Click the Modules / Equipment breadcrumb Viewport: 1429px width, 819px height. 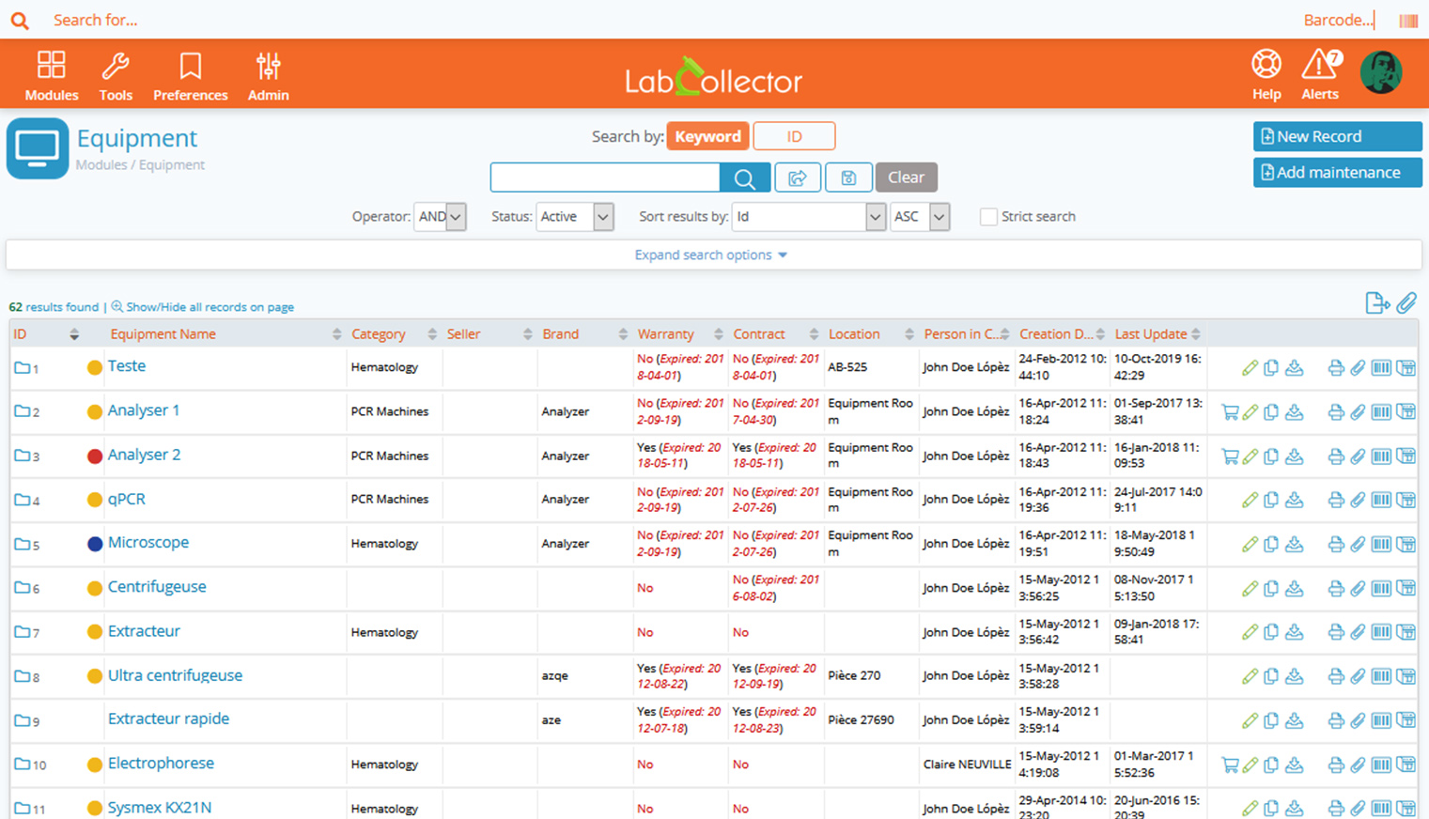pyautogui.click(x=140, y=165)
